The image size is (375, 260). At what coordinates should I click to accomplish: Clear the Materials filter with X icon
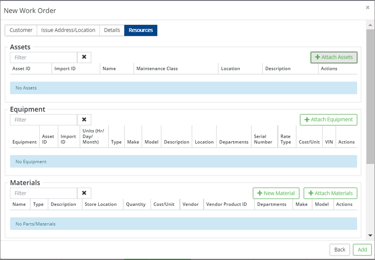click(84, 193)
